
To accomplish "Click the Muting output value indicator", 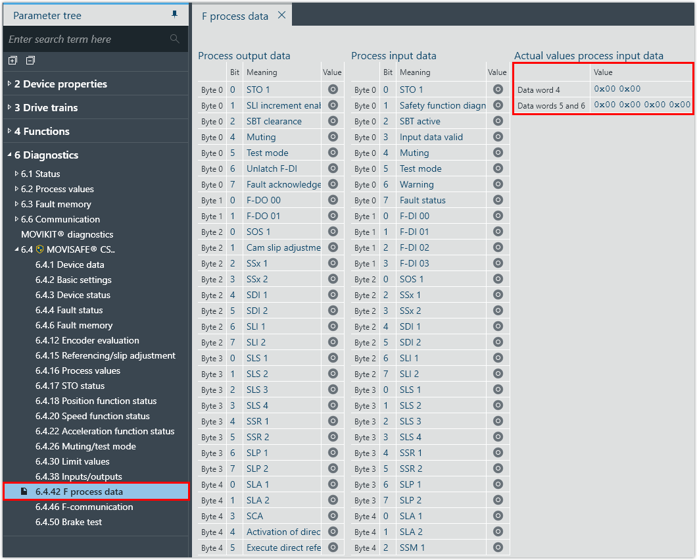I will (333, 137).
